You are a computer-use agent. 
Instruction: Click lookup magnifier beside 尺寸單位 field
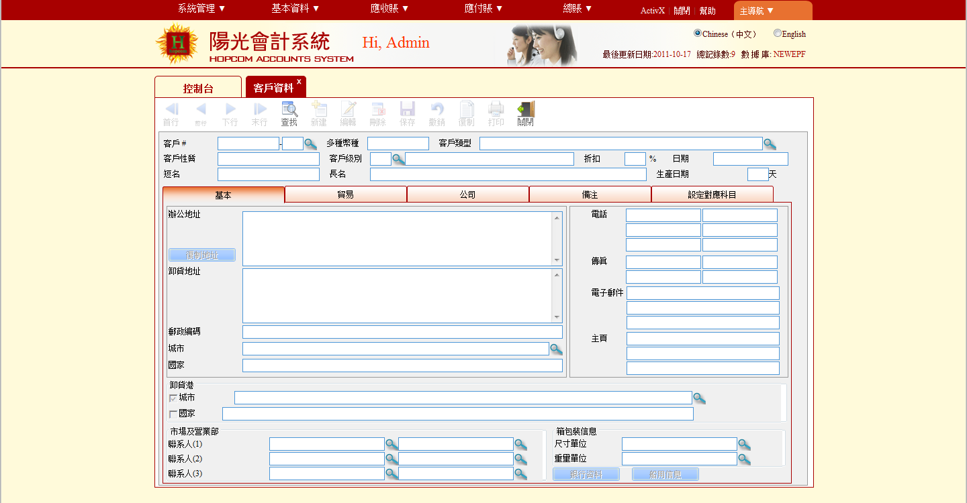pyautogui.click(x=744, y=444)
